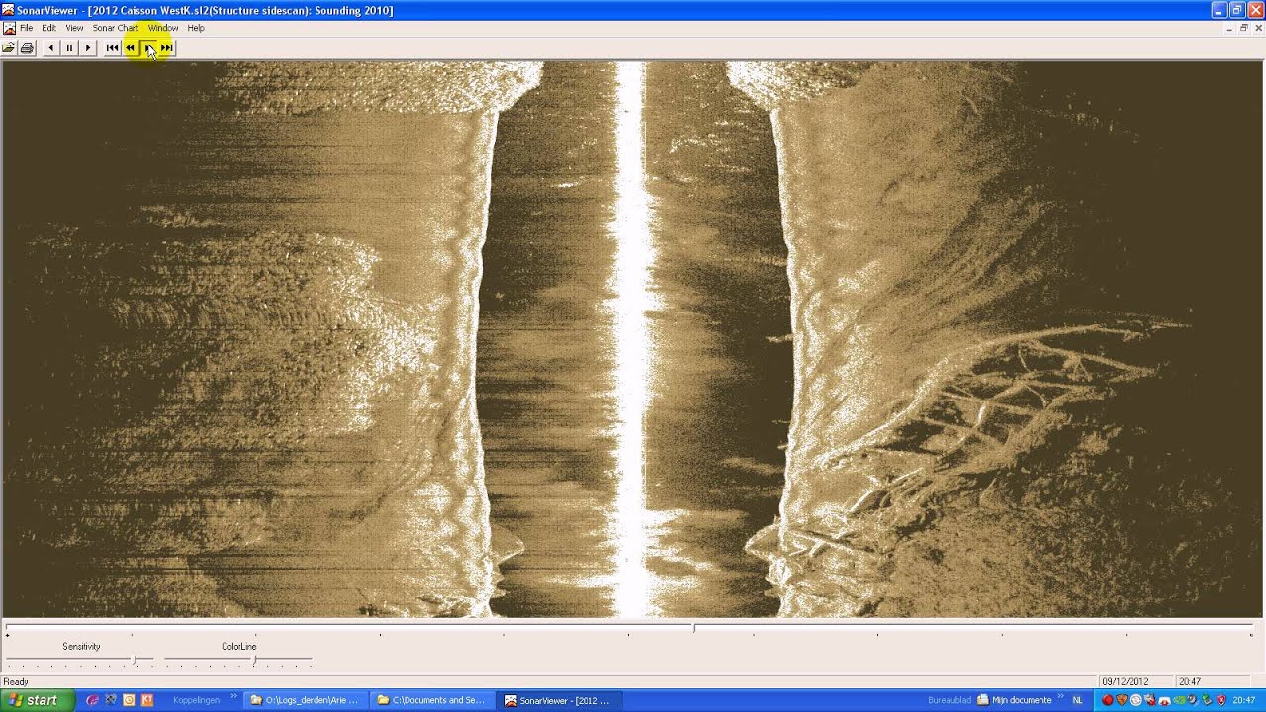Jump to the start of sonar log
The height and width of the screenshot is (712, 1266).
coord(112,47)
